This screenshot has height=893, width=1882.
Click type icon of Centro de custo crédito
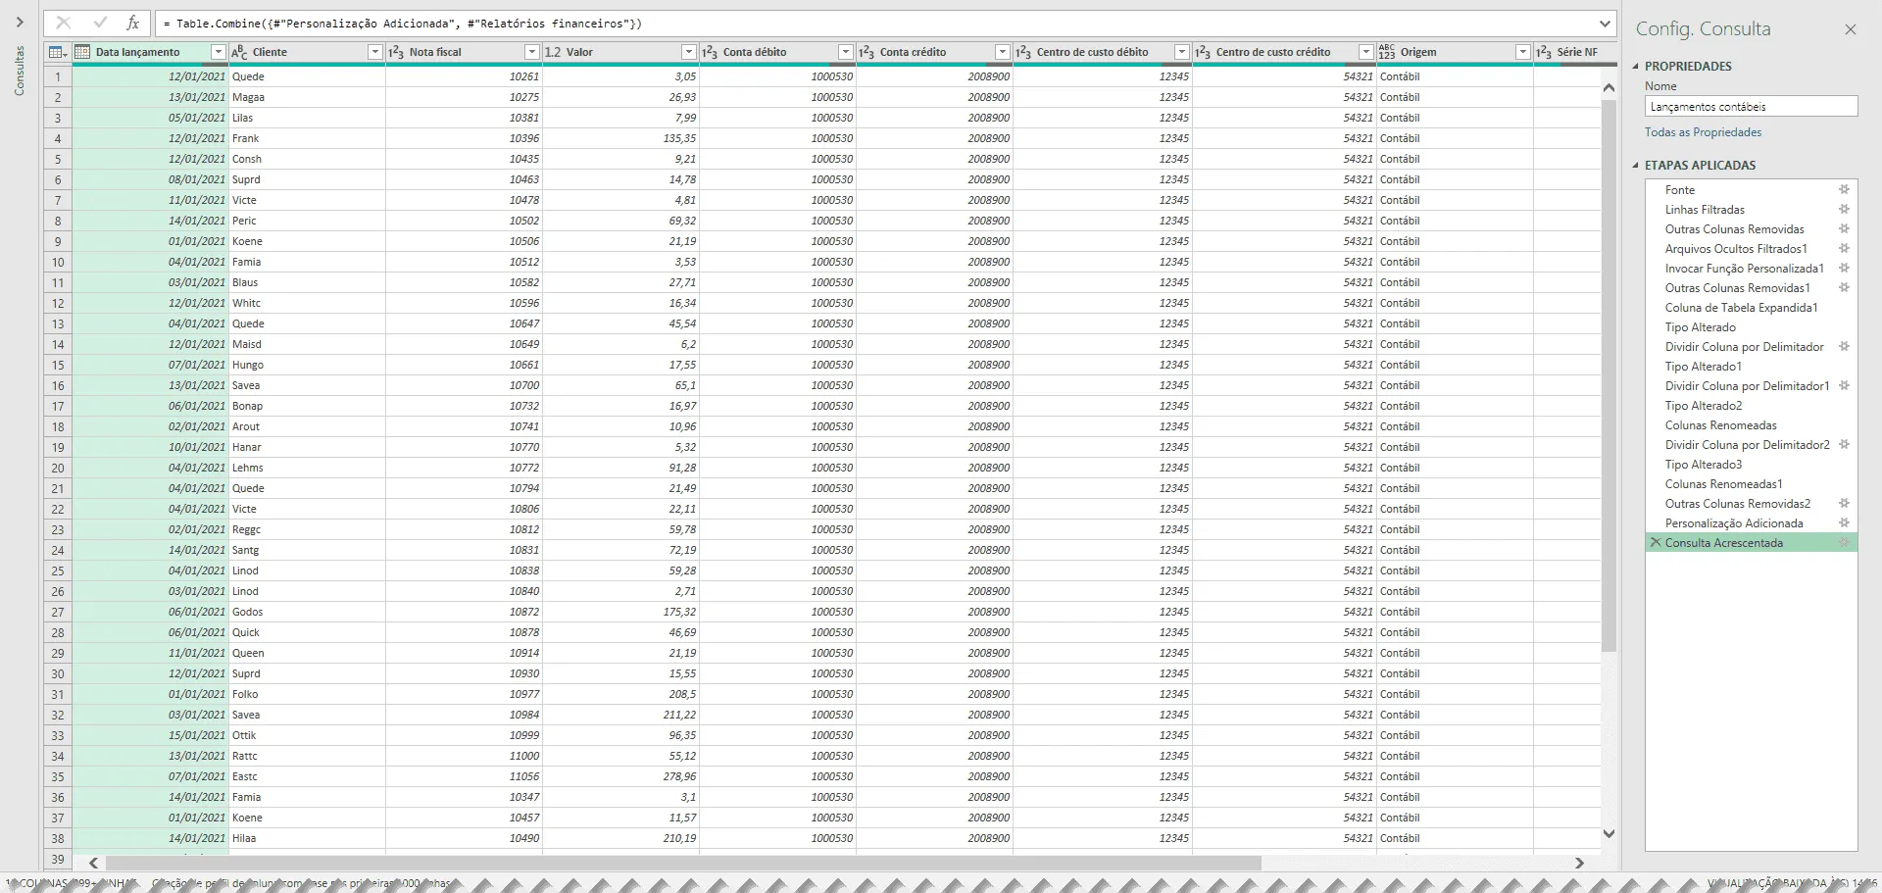[1203, 52]
